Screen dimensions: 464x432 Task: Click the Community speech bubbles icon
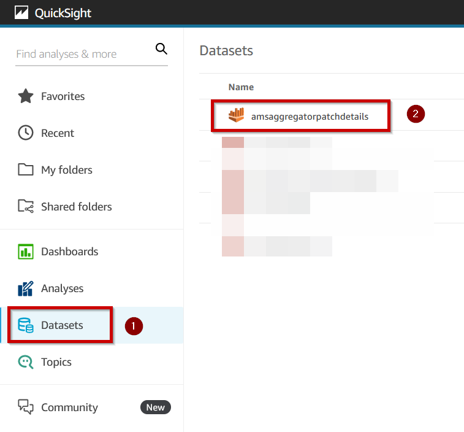[x=26, y=407]
